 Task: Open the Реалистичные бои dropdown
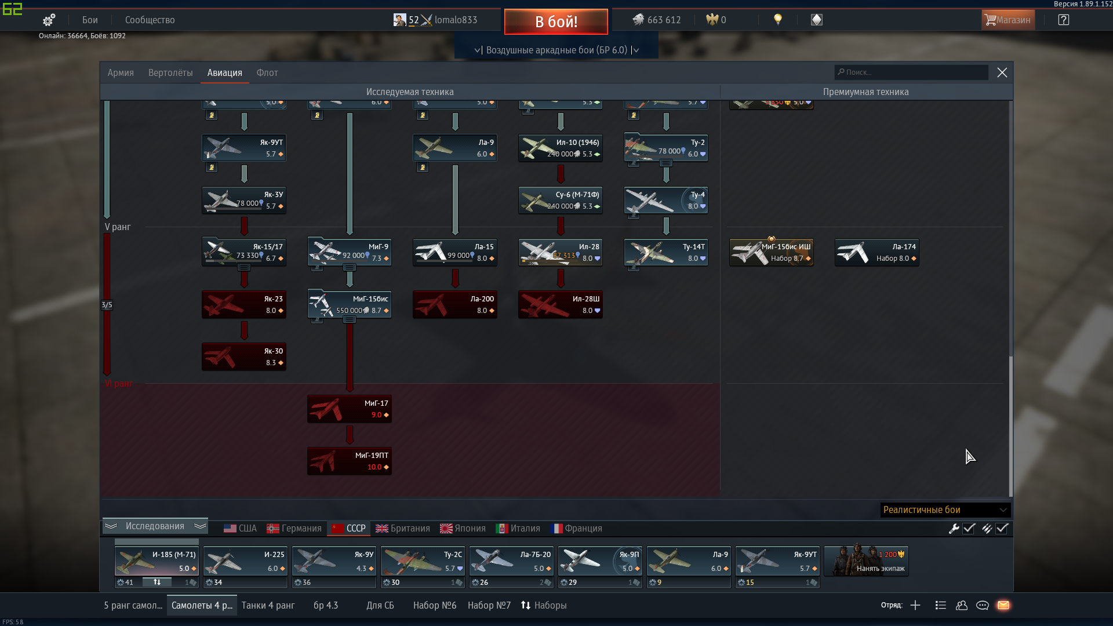pyautogui.click(x=945, y=509)
